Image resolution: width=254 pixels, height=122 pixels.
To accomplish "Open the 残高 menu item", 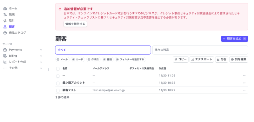I will 12,15.
